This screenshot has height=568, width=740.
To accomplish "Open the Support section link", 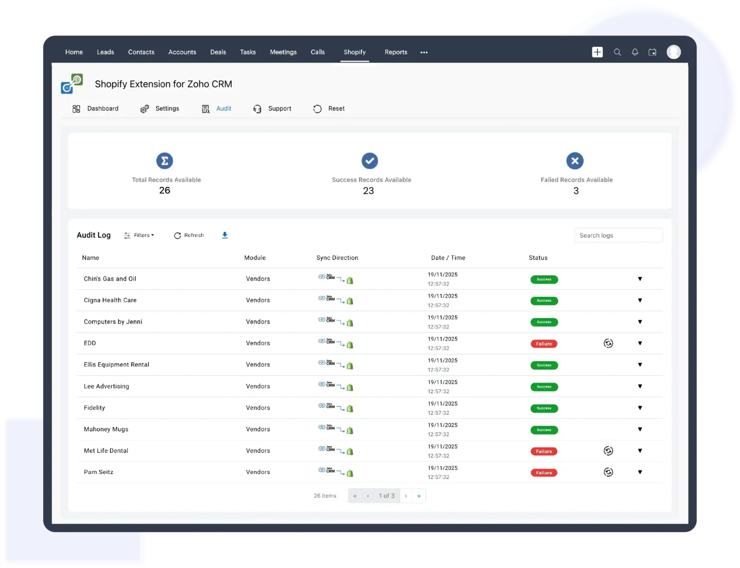I will (280, 109).
